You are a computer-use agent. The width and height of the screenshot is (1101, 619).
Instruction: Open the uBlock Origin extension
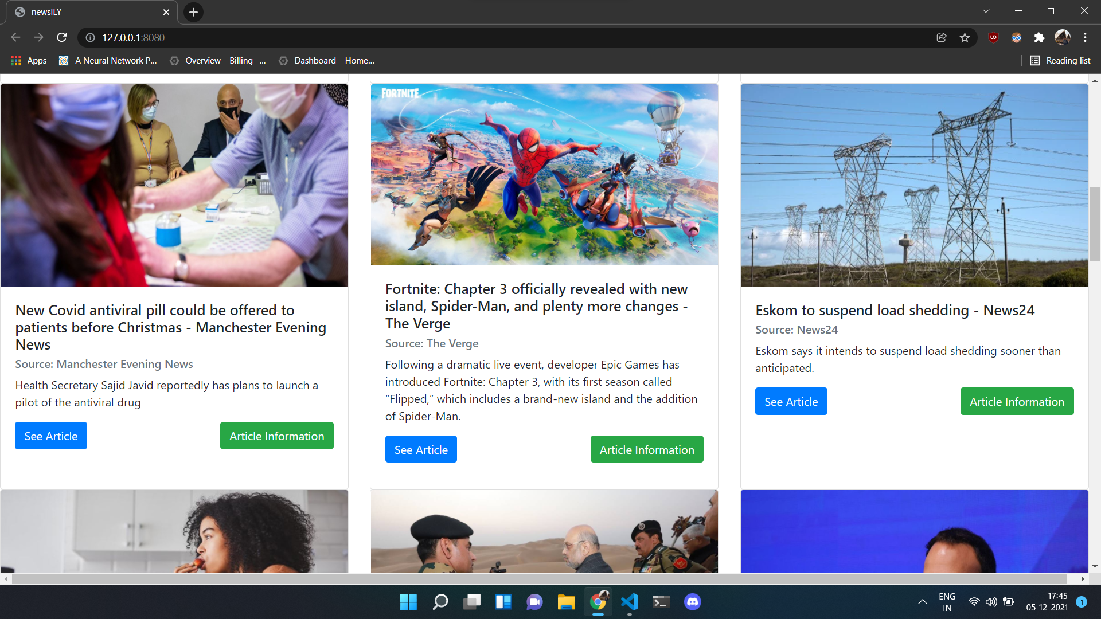point(993,37)
